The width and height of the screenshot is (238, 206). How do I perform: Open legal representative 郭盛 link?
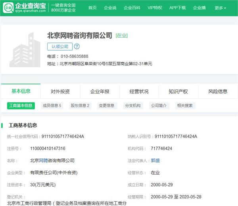pyautogui.click(x=155, y=160)
